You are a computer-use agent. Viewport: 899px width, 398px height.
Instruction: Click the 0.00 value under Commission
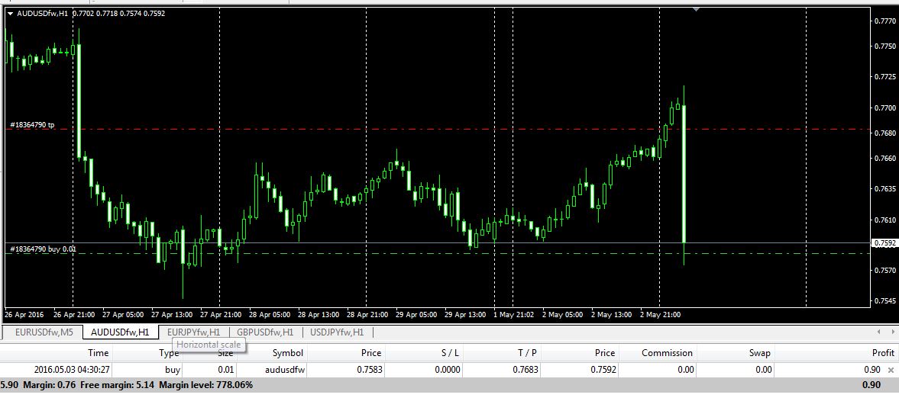[x=686, y=370]
